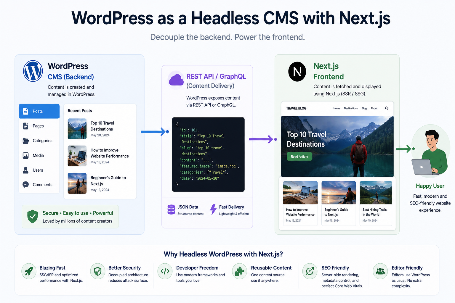Click the Comments speech bubble icon
Screen dimensions: 455x303
click(x=26, y=185)
